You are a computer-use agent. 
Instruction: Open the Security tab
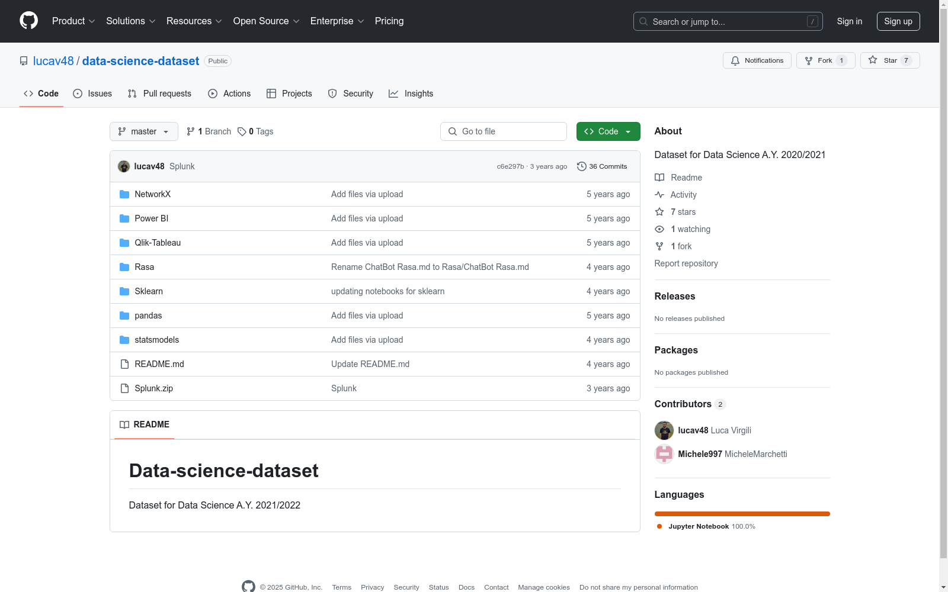pos(351,94)
